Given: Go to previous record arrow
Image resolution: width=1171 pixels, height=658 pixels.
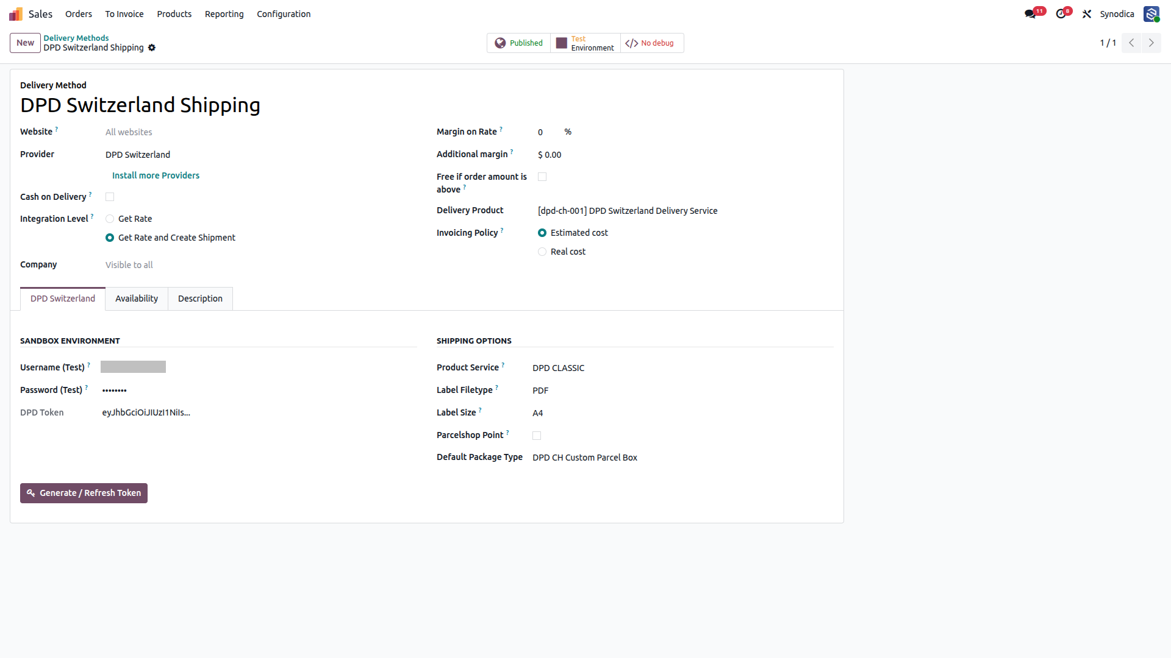Looking at the screenshot, I should [1131, 43].
